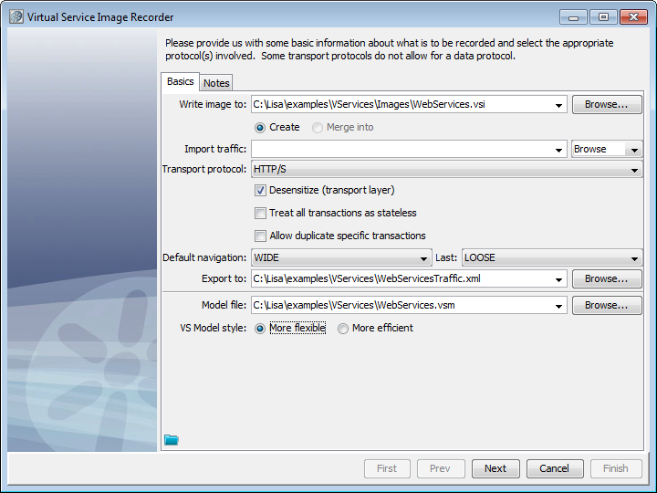The height and width of the screenshot is (493, 657).
Task: Open the Default navigation WIDE dropdown
Action: (x=341, y=257)
